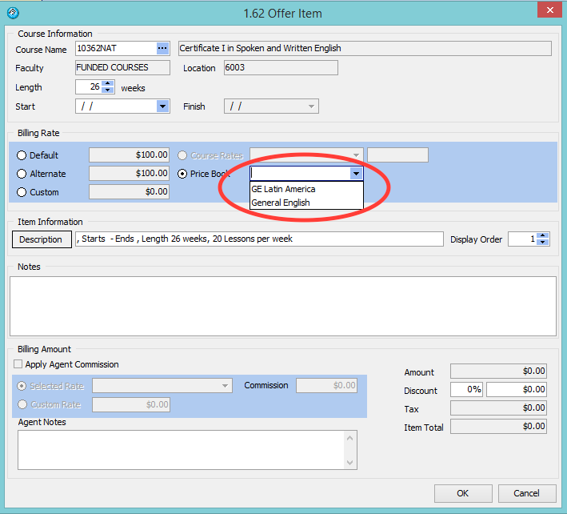The height and width of the screenshot is (514, 567).
Task: Click the app icon in title bar
Action: [x=12, y=13]
